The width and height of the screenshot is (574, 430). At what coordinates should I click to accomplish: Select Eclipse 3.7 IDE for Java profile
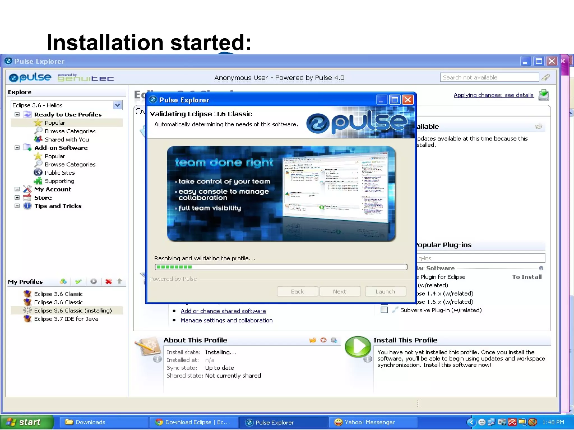[66, 319]
